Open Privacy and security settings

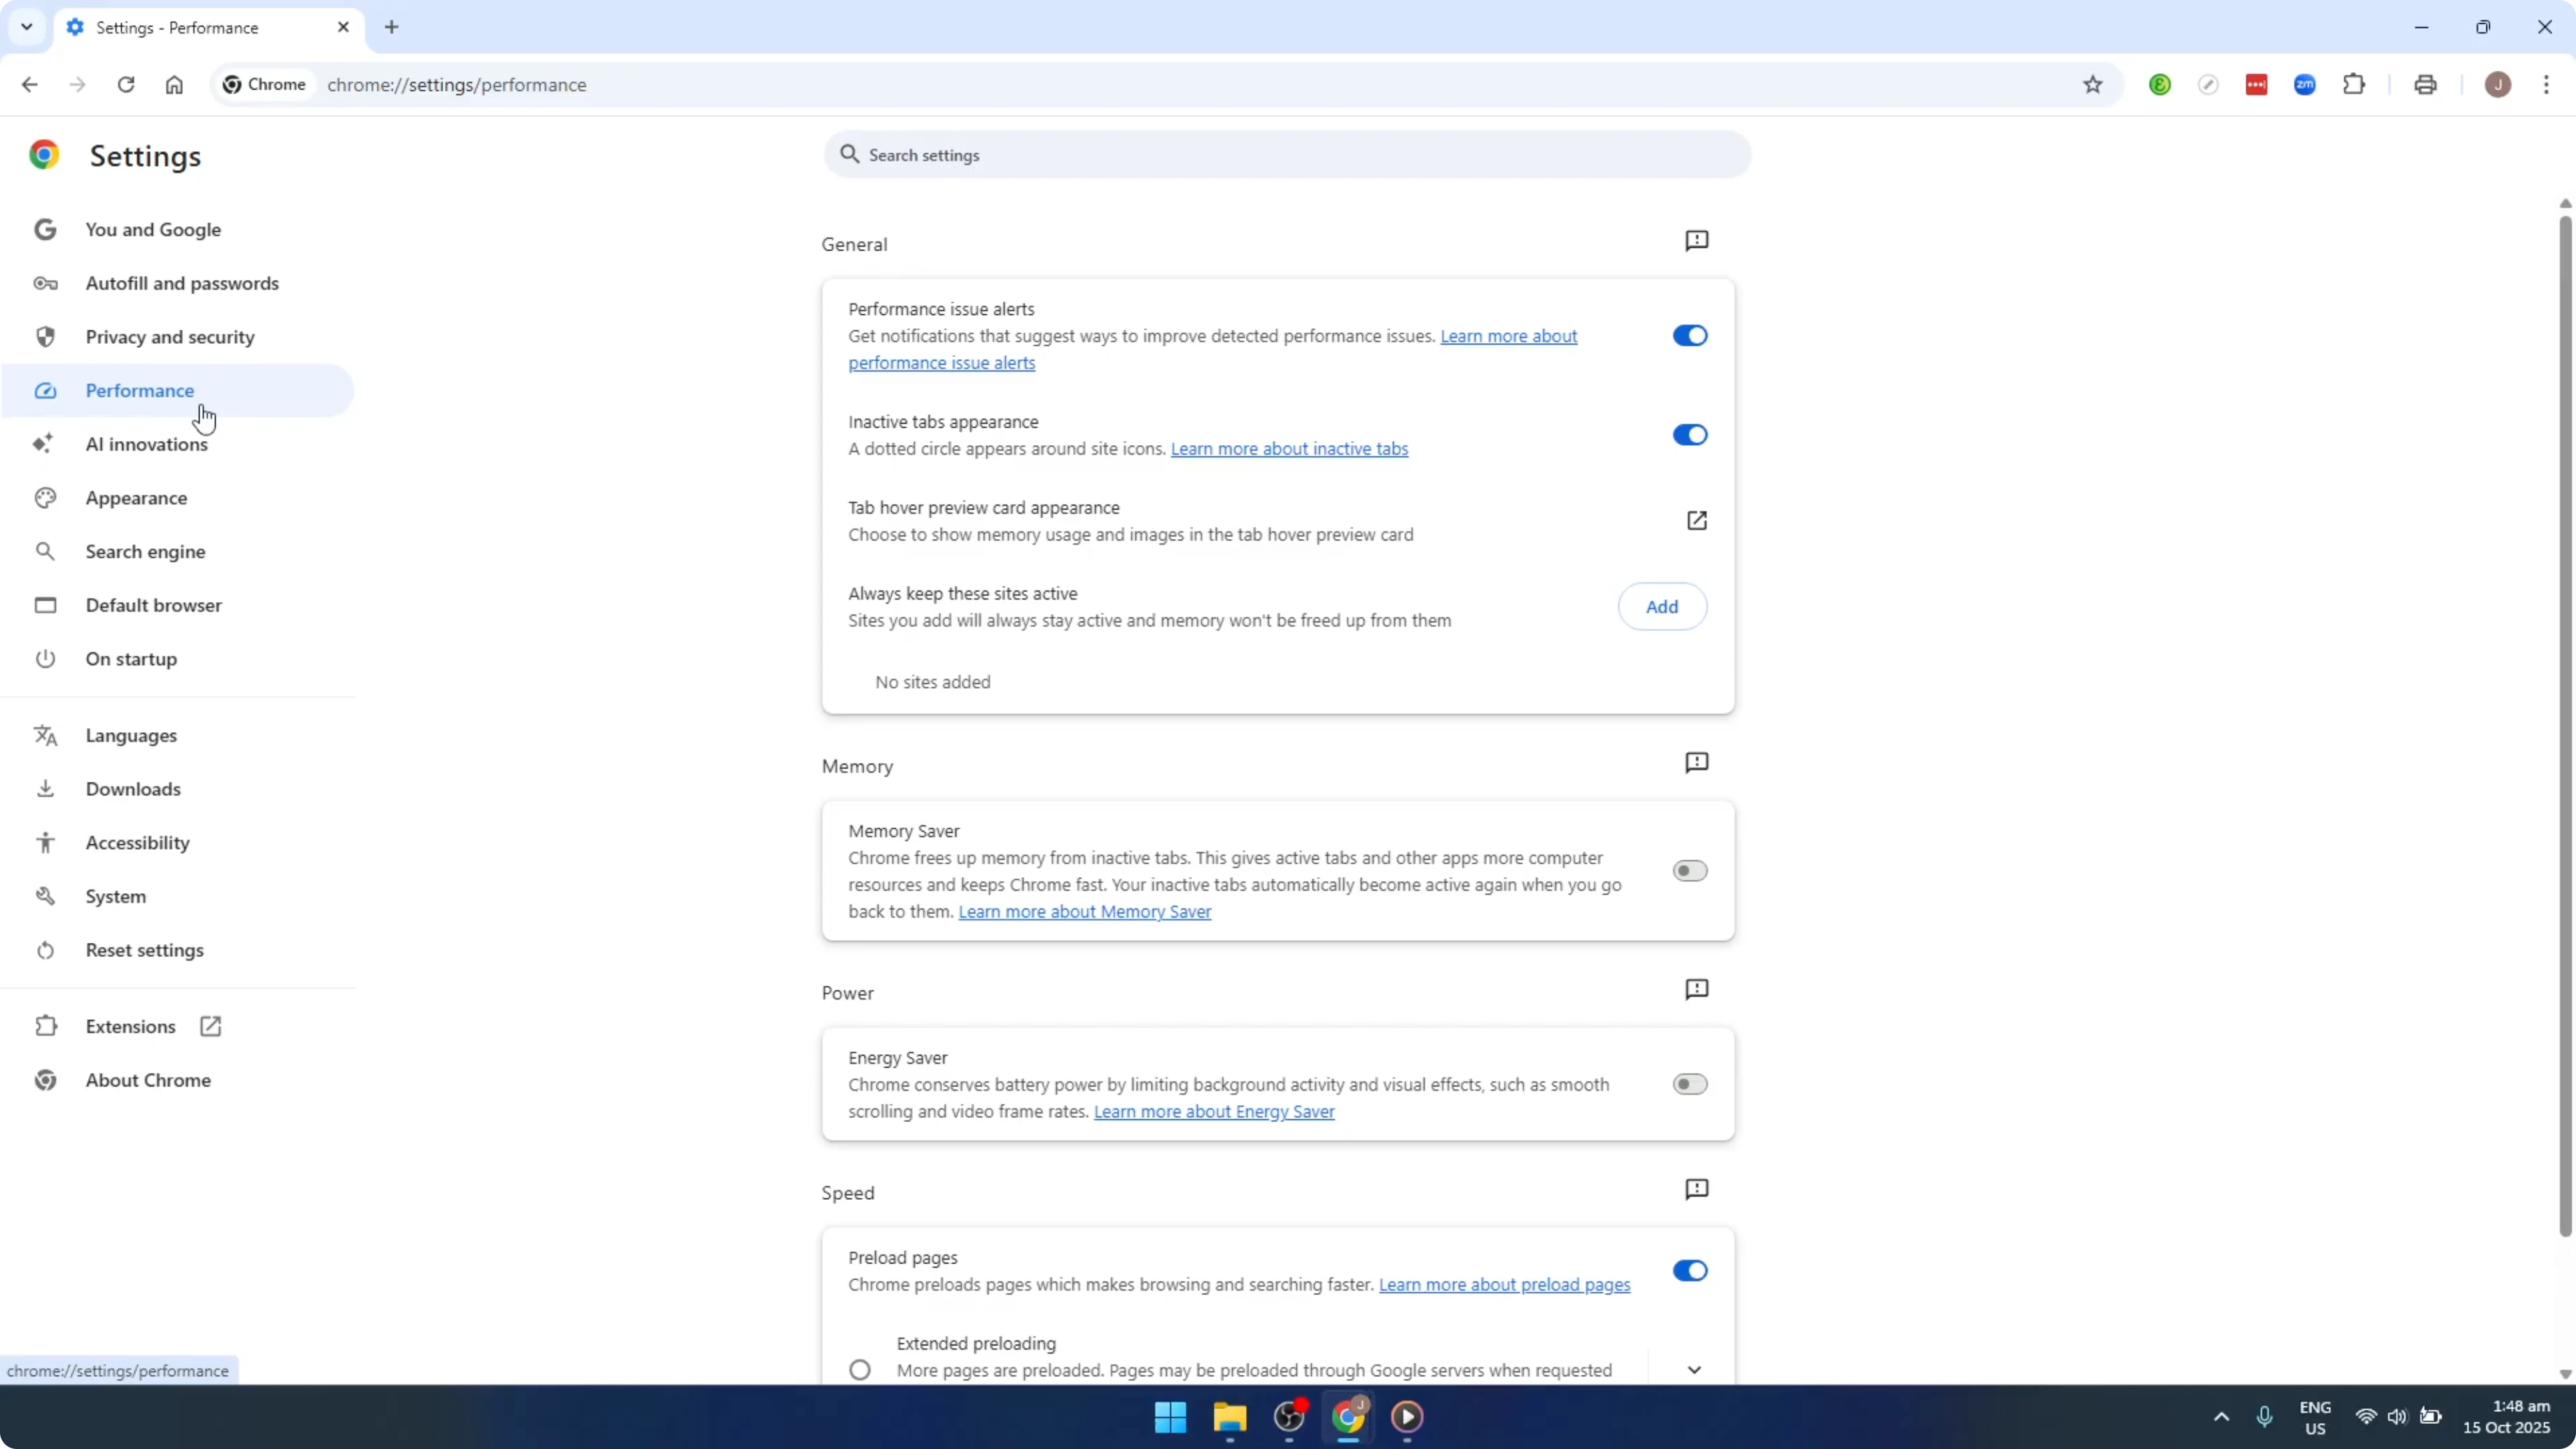click(178, 337)
